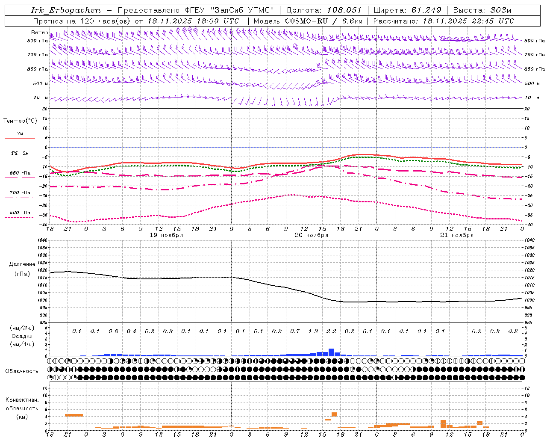Click the station name Irk_Erbogachen in header
Viewport: 547px width, 438px height.
pos(66,10)
